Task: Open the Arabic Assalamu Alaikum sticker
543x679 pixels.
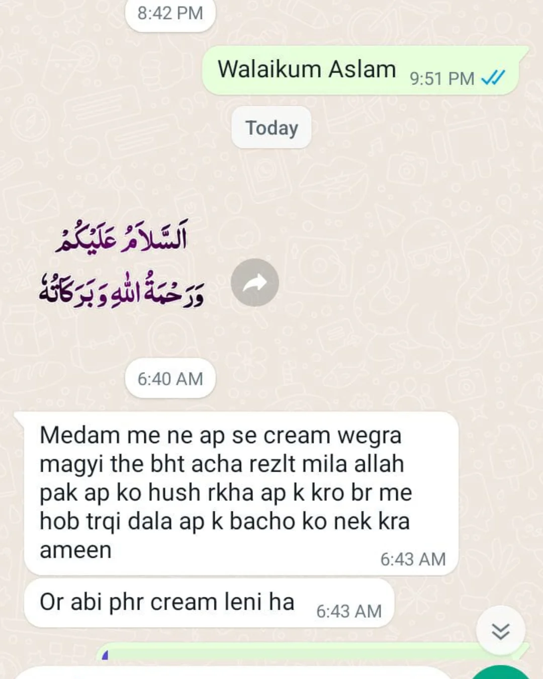Action: (122, 263)
